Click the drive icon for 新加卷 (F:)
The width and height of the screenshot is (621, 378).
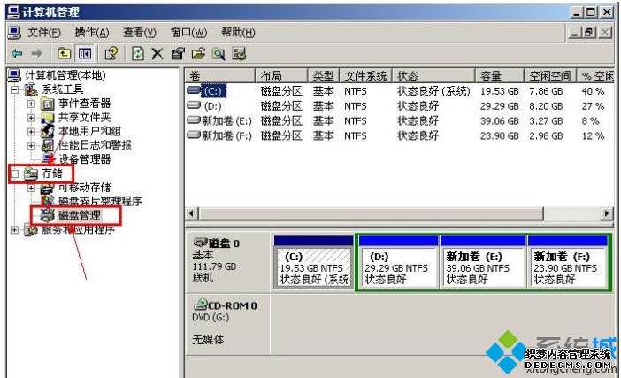194,135
